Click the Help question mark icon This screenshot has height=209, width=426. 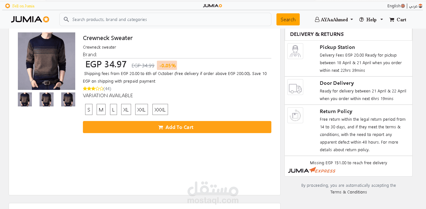click(362, 20)
